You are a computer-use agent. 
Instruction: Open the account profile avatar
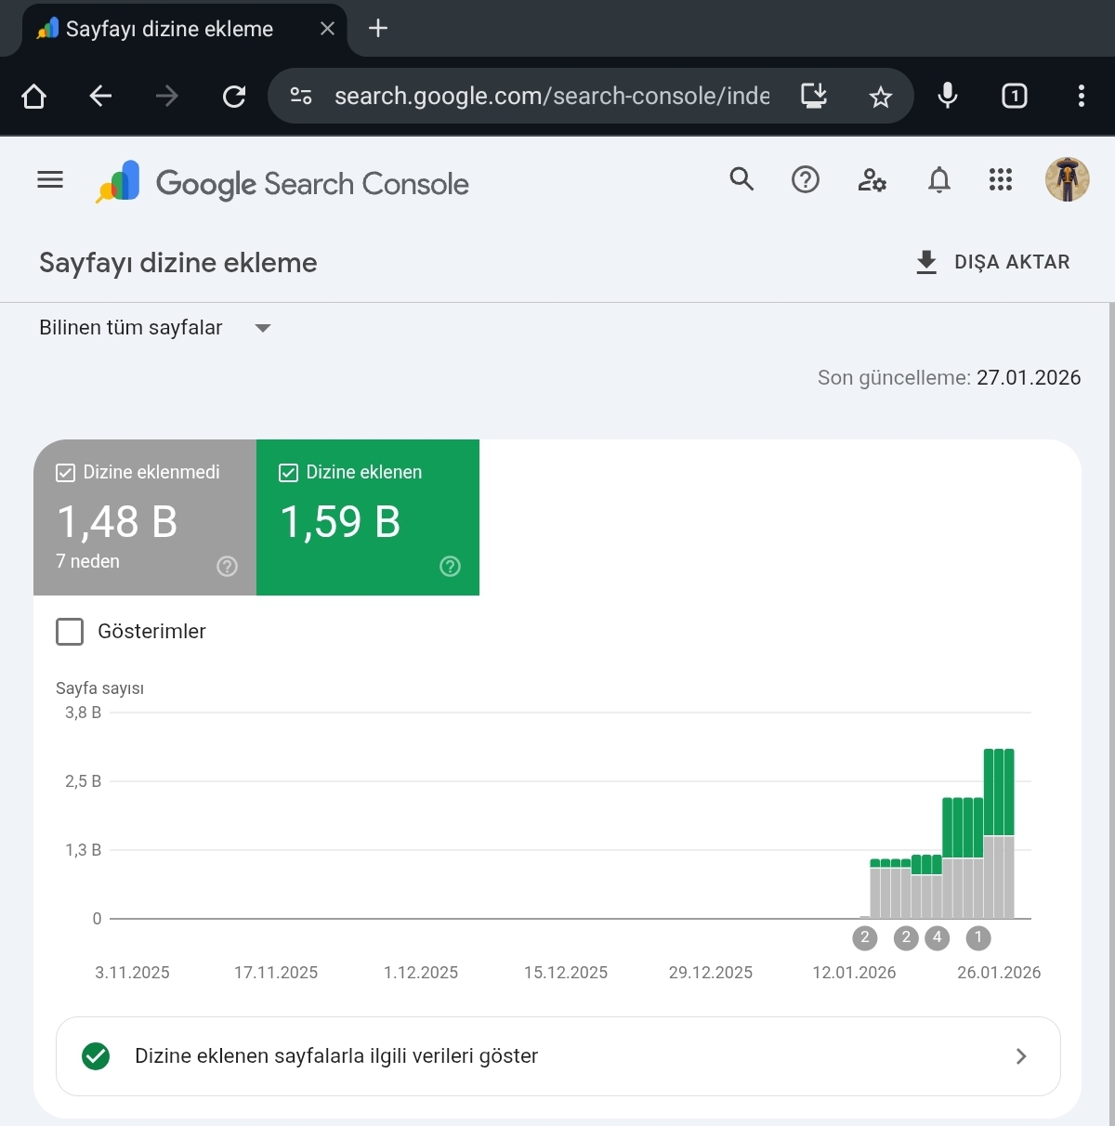(1068, 179)
